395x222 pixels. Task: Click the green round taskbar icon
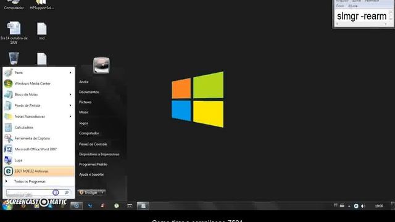(x=117, y=206)
